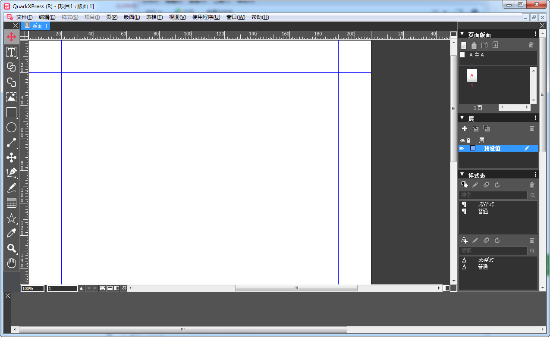550x337 pixels.
Task: Click the 预设值 layer color swatch
Action: tap(473, 148)
